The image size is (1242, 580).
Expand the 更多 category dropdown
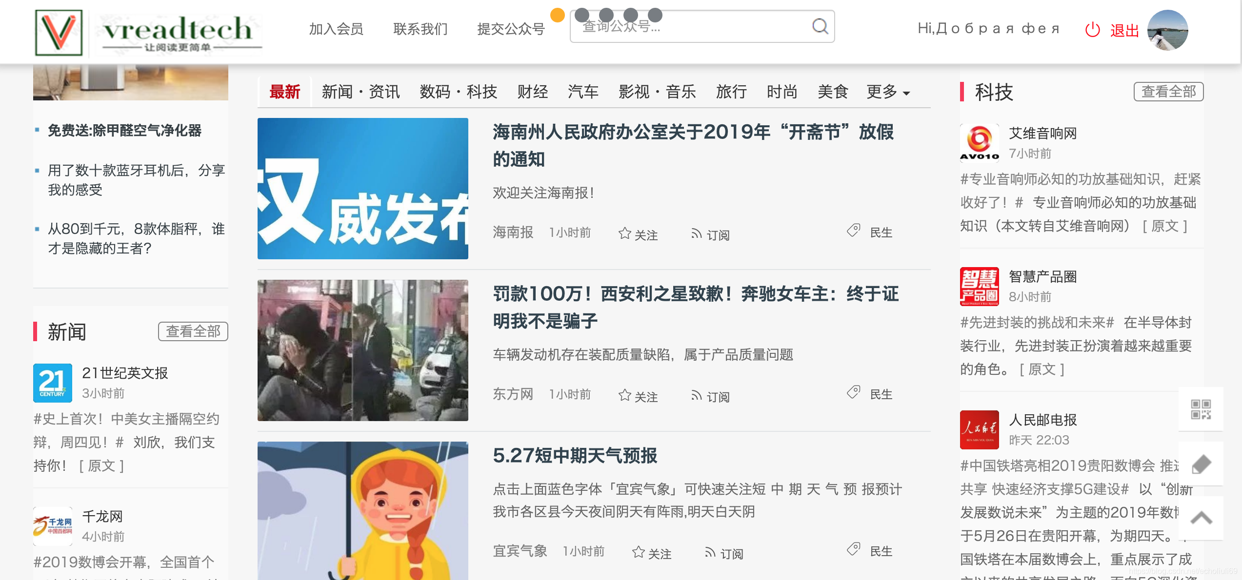888,92
